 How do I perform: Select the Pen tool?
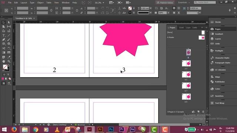click(x=4, y=40)
